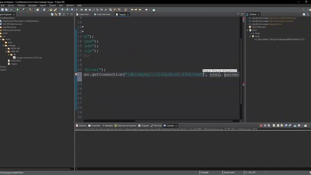Switch to the Servers tab
The image size is (311, 175).
point(107,125)
